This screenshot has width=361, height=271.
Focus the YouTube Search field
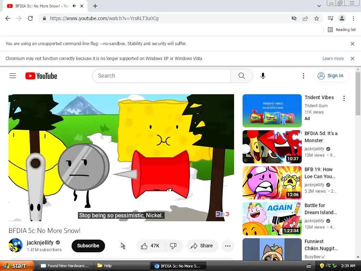[x=161, y=76]
